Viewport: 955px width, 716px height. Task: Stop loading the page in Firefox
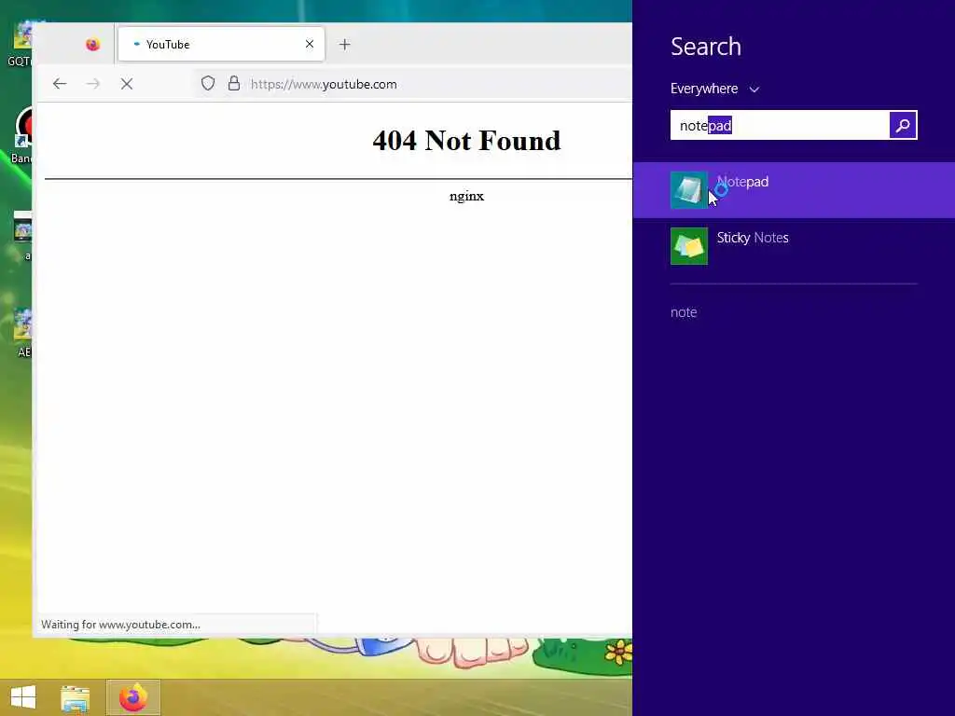pyautogui.click(x=127, y=84)
